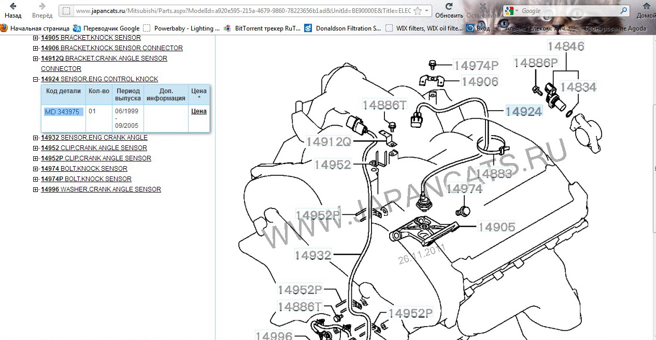Click the 14905 label in the engine diagram
This screenshot has height=340, width=656.
[496, 227]
